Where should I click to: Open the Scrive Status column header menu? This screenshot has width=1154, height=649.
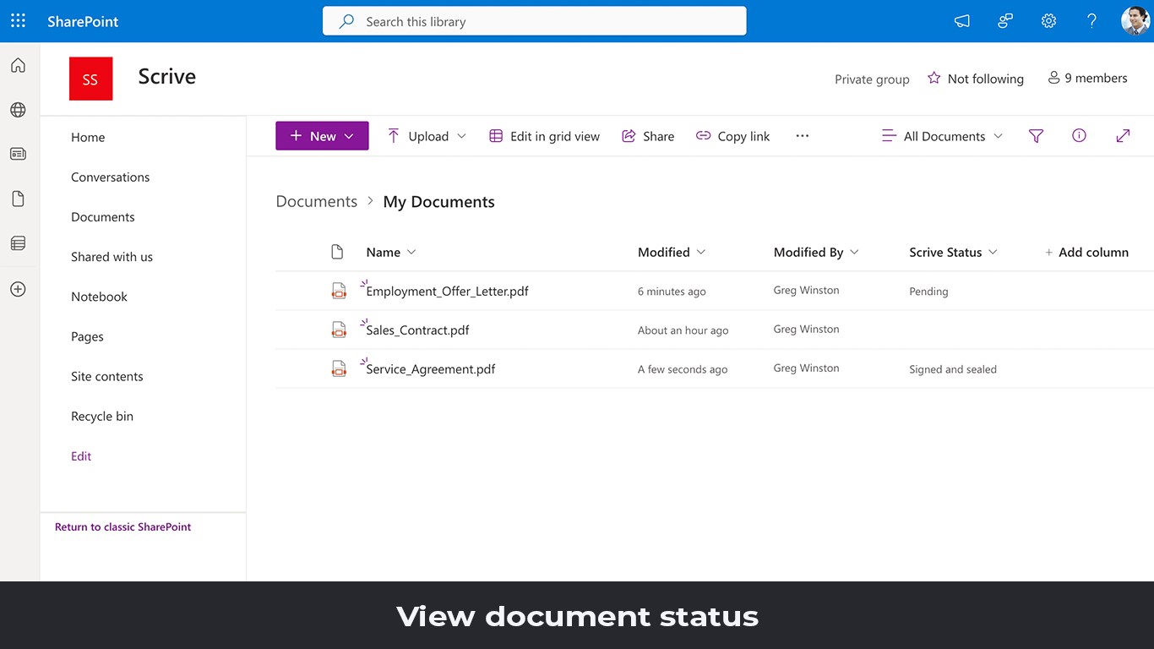click(953, 252)
